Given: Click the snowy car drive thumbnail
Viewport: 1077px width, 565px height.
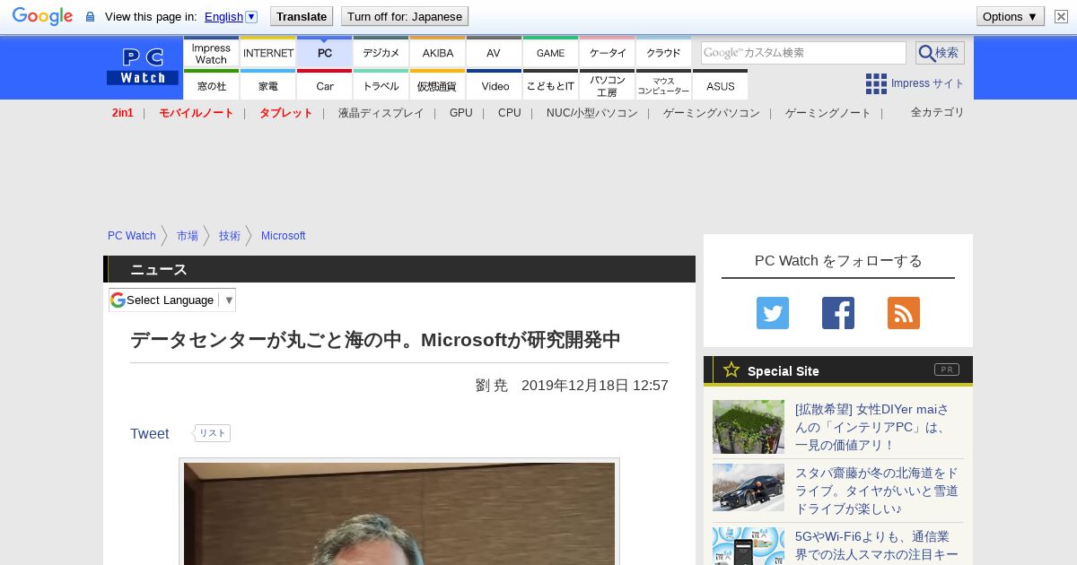Looking at the screenshot, I should [749, 488].
